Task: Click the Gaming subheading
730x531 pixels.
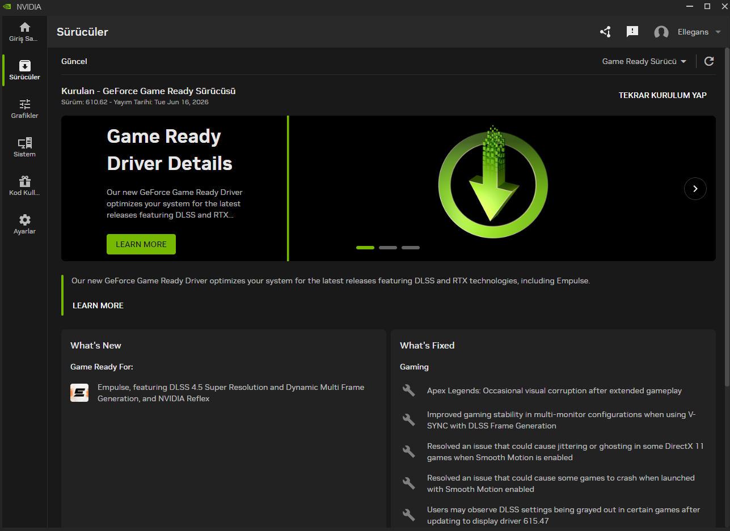Action: (414, 367)
